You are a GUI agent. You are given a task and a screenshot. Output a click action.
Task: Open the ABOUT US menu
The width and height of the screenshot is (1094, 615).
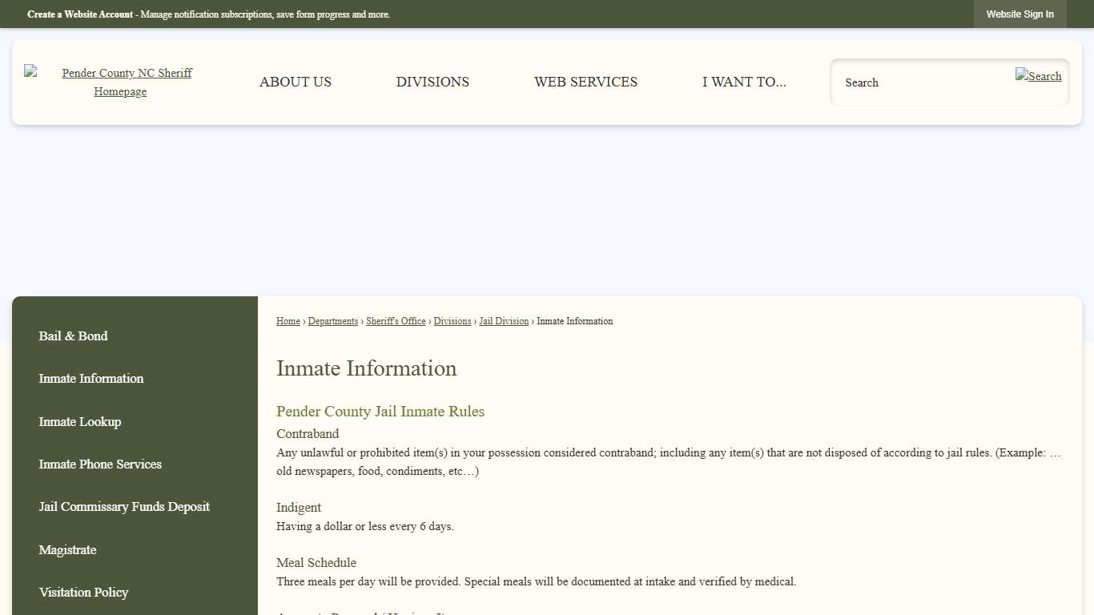pos(295,82)
